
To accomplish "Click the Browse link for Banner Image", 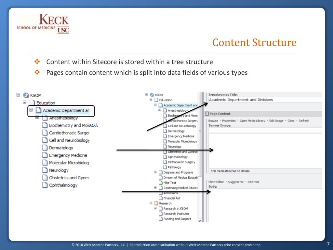I will [x=213, y=121].
